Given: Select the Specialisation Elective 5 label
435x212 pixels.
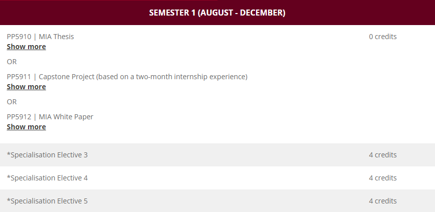Looking at the screenshot, I should coord(49,201).
